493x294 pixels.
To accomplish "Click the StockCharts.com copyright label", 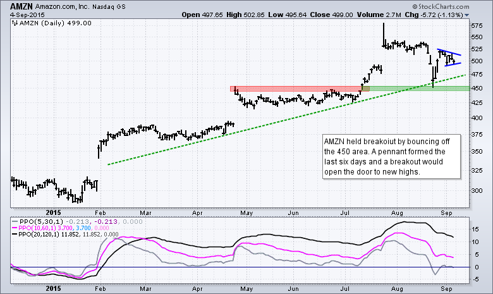I will (441, 6).
